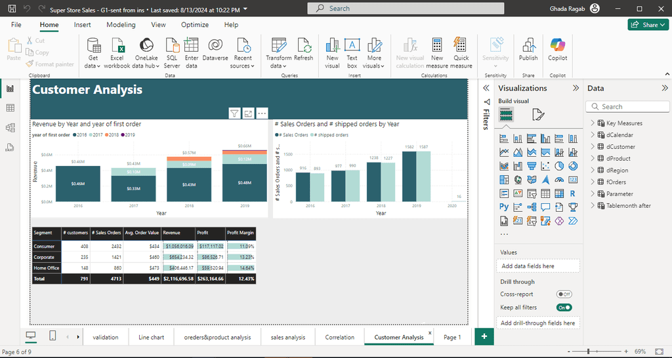Expand Key Measures table in Data pane
The height and width of the screenshot is (358, 672).
click(x=593, y=123)
